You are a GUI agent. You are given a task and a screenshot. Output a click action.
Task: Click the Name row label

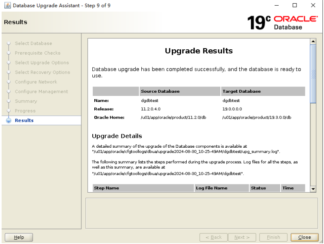pos(101,100)
